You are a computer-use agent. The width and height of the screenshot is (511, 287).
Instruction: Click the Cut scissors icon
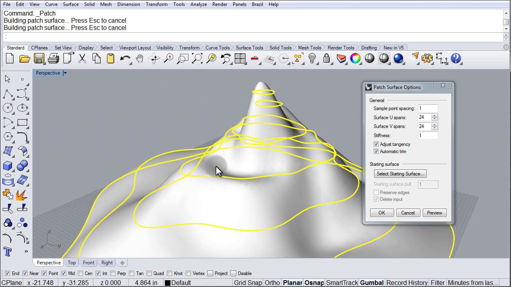click(82, 59)
